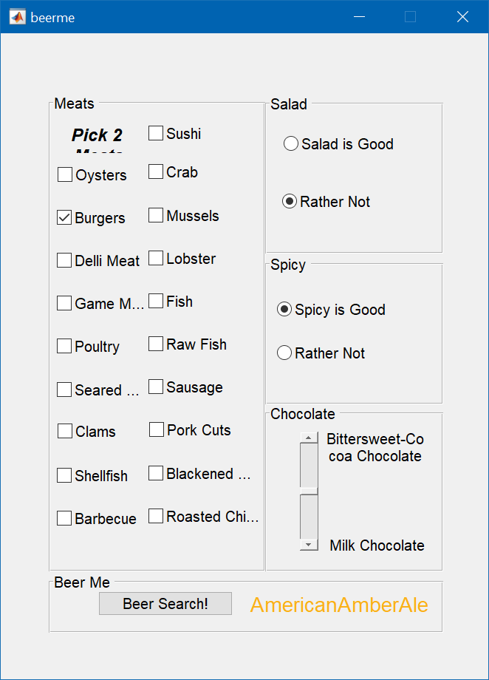Viewport: 489px width, 680px height.
Task: Toggle the Barbecue checkbox
Action: pos(65,518)
